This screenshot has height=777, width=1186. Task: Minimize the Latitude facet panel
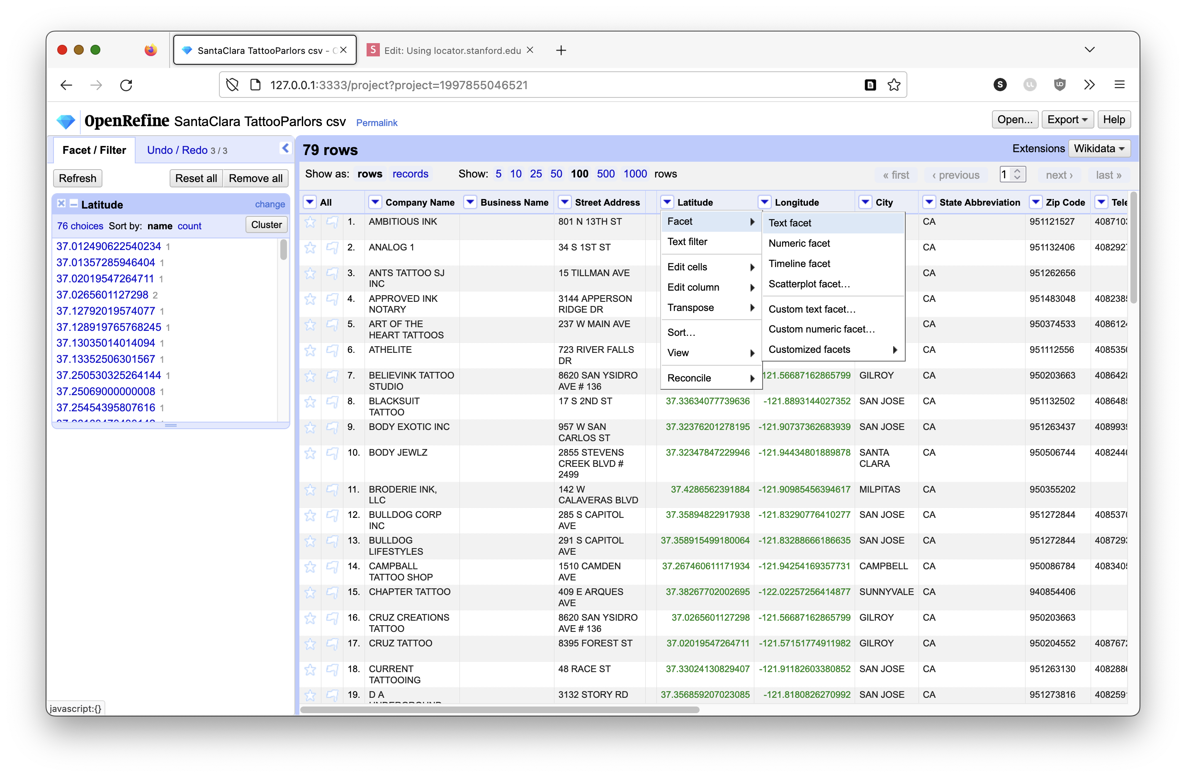click(74, 203)
